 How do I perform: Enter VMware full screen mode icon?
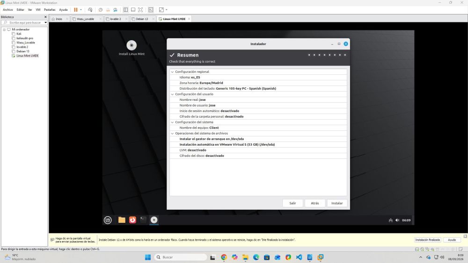click(x=140, y=10)
